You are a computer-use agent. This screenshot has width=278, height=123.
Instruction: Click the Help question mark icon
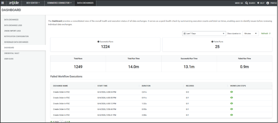pos(258,3)
